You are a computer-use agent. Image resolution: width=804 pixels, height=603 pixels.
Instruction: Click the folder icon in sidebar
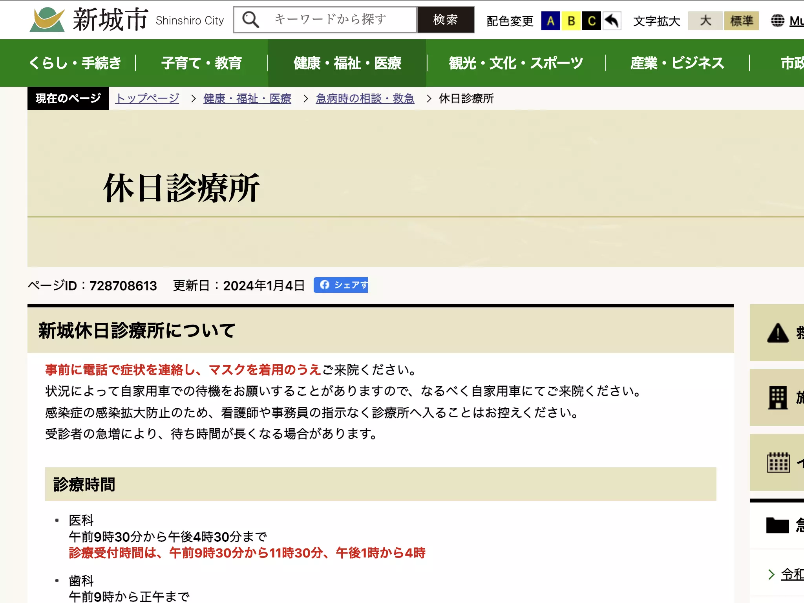click(x=777, y=525)
